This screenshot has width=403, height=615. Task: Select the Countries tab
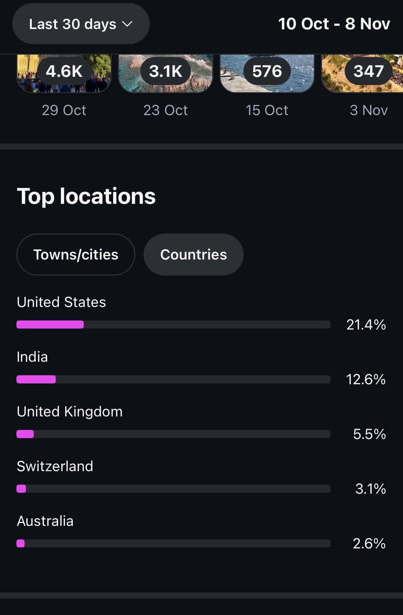click(193, 255)
